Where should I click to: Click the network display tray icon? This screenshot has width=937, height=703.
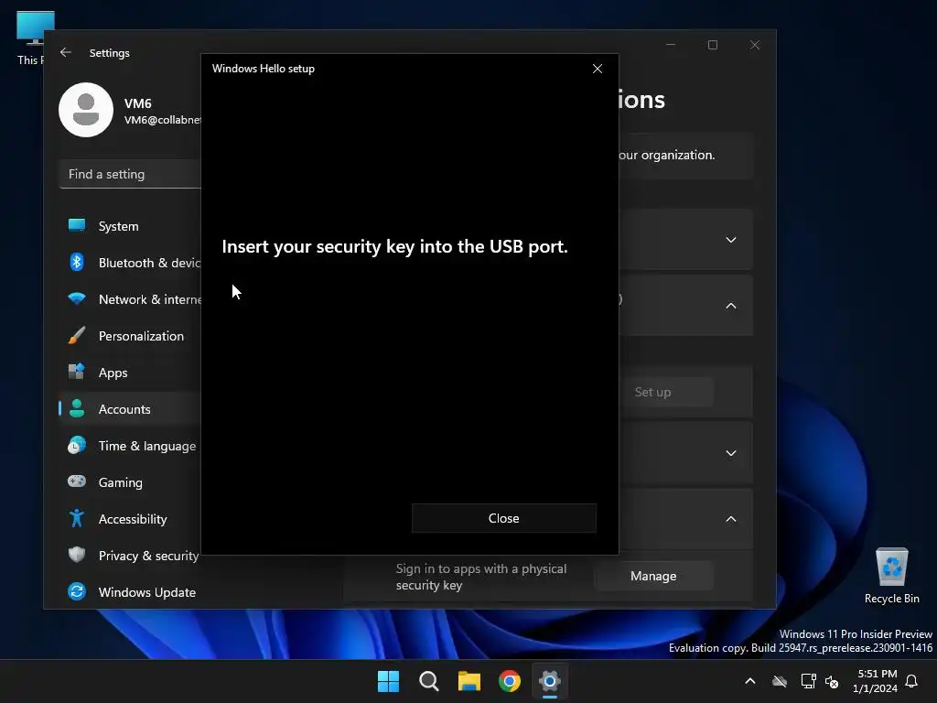[x=809, y=681]
